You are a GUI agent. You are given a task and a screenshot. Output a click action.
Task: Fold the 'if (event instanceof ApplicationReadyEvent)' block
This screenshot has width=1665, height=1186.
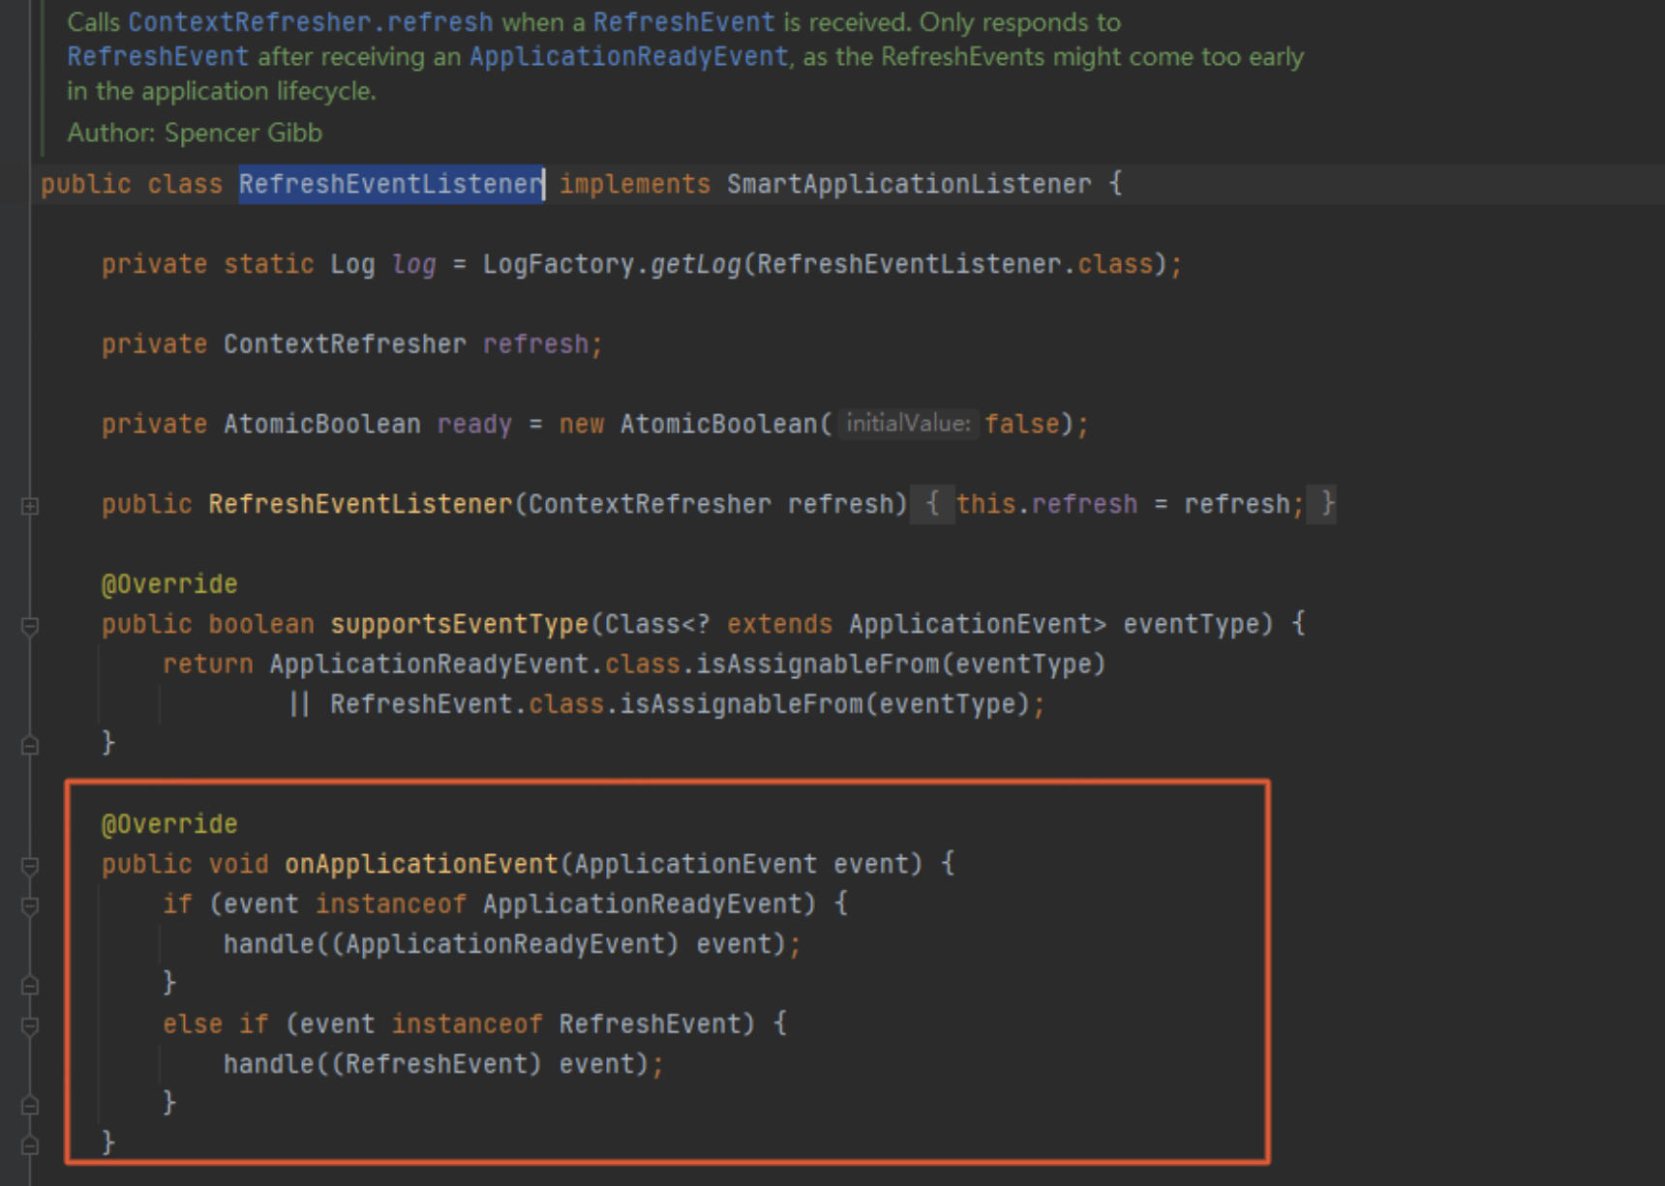click(30, 905)
